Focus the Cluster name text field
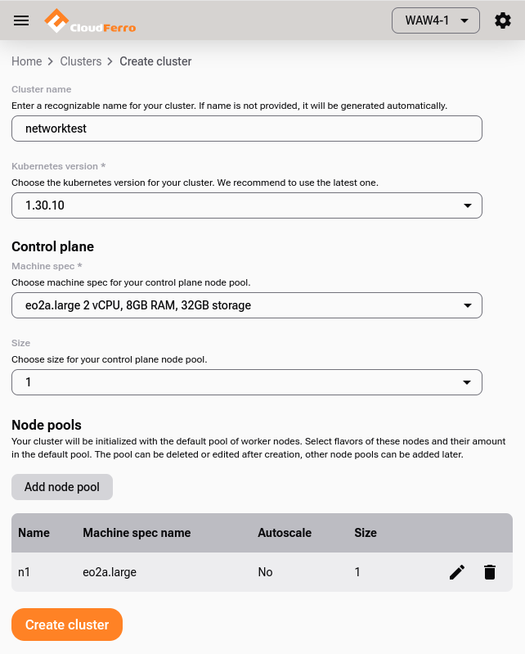The image size is (525, 654). coord(247,129)
